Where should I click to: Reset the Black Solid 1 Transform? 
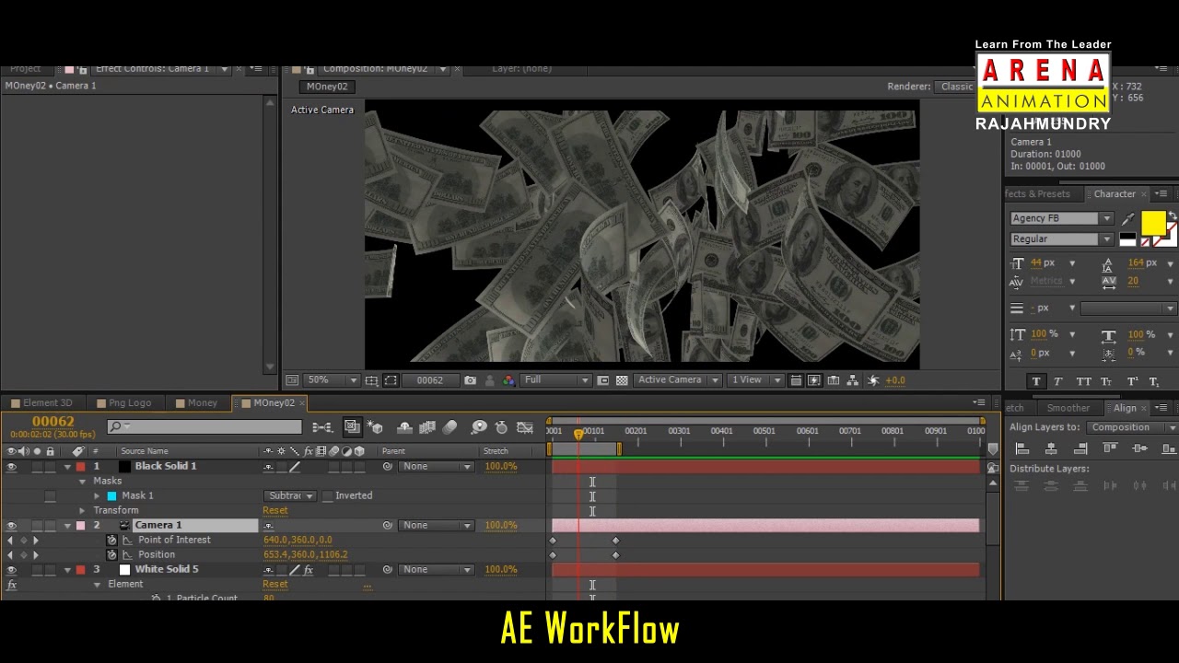274,511
